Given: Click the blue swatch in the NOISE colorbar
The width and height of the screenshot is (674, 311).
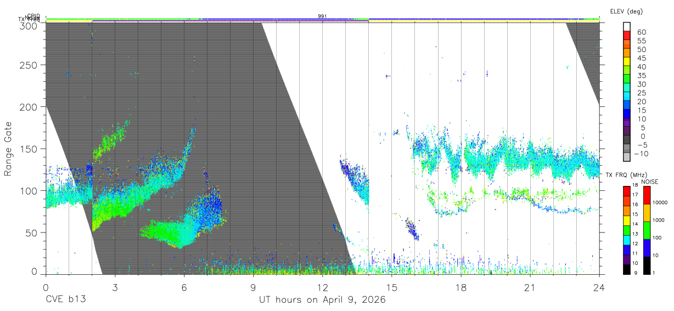Looking at the screenshot, I should coord(647,247).
